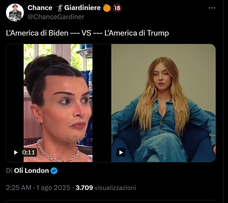
Task: Click the word Biden in the post text
Action: (x=59, y=33)
